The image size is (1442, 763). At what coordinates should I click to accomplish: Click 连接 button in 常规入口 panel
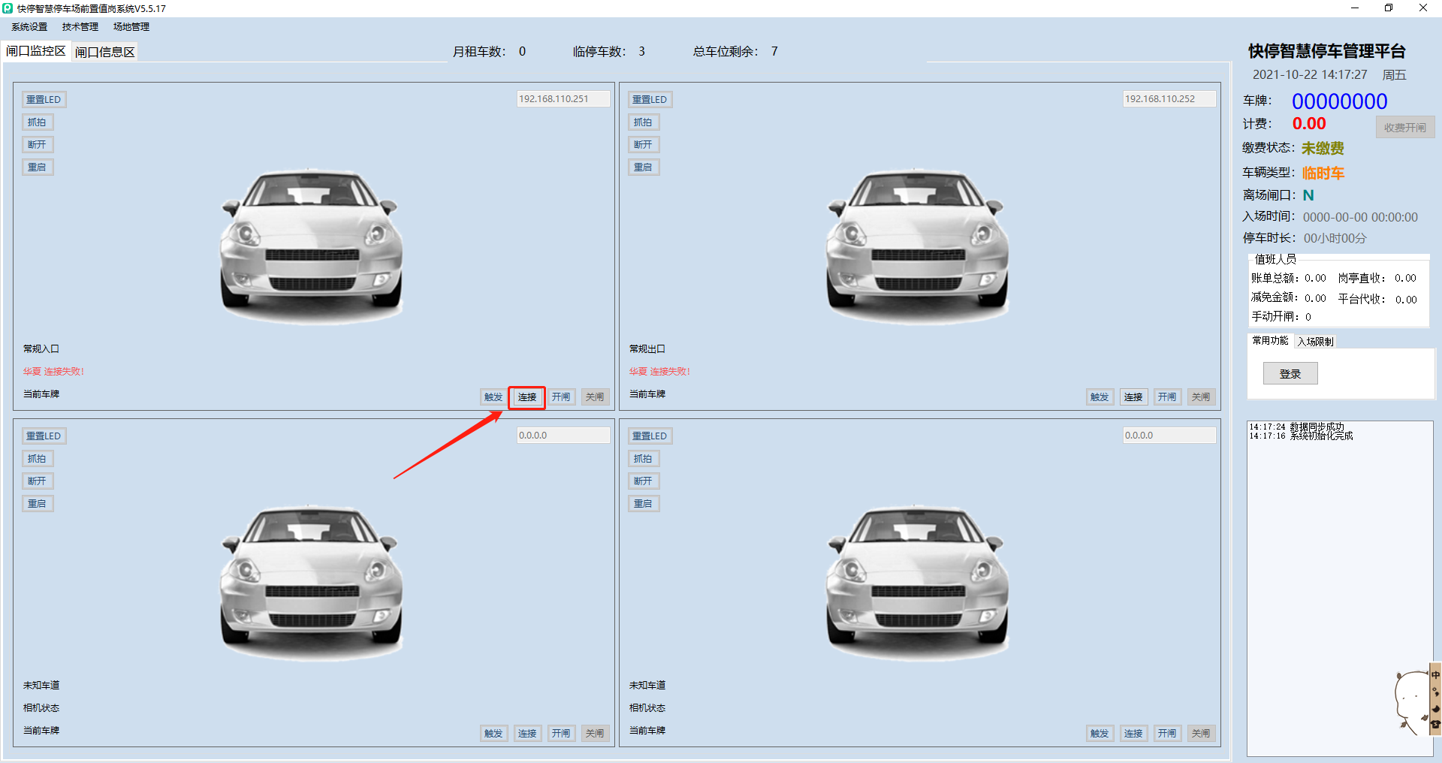[526, 397]
